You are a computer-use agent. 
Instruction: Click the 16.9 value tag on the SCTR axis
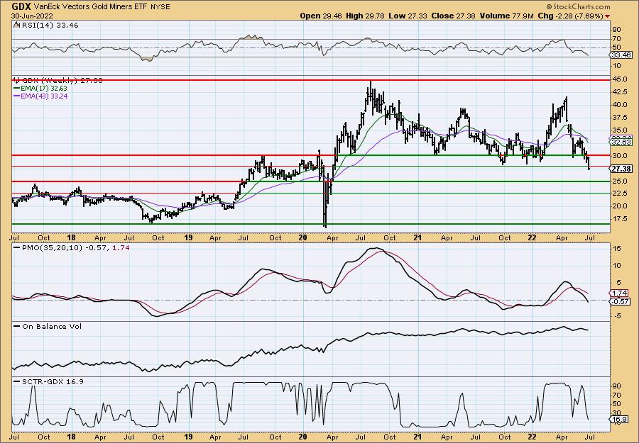(x=620, y=420)
